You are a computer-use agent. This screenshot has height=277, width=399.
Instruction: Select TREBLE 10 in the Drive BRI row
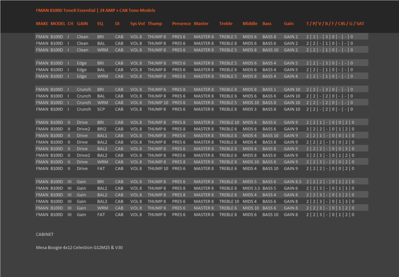pyautogui.click(x=229, y=123)
